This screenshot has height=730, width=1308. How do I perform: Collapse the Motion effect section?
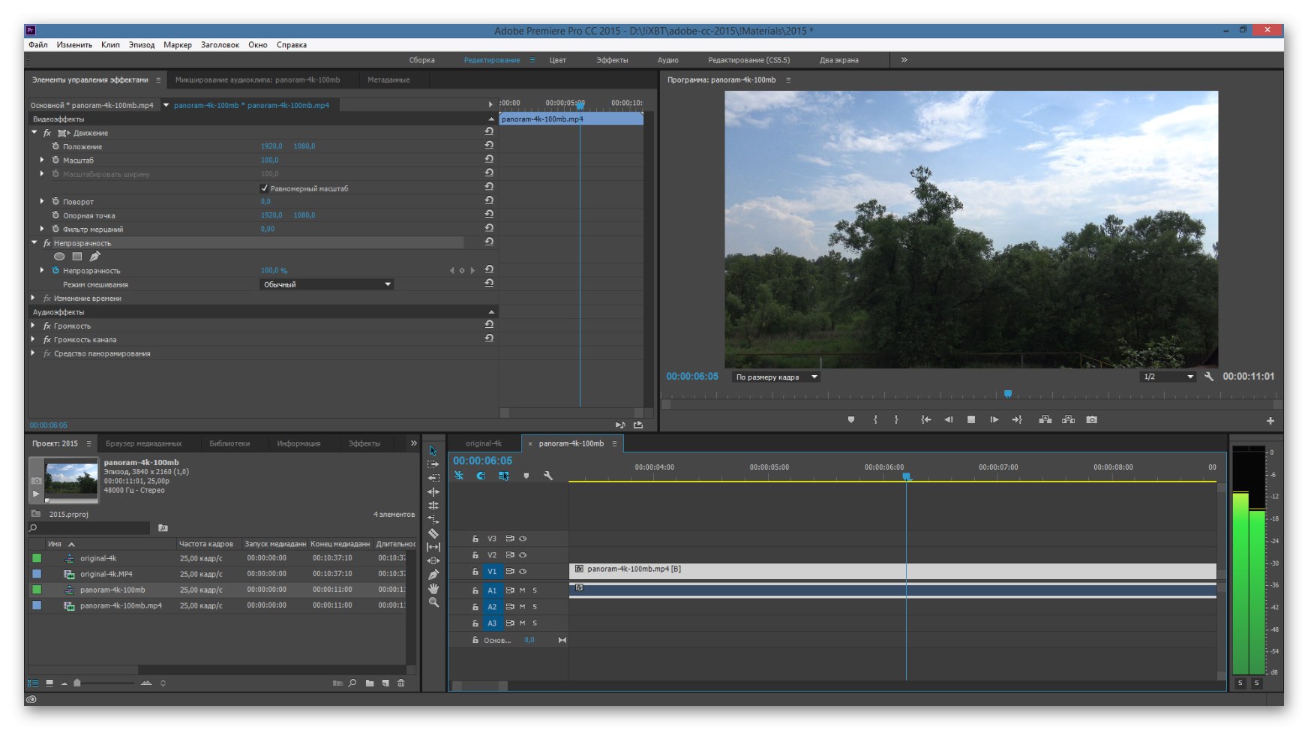(34, 133)
